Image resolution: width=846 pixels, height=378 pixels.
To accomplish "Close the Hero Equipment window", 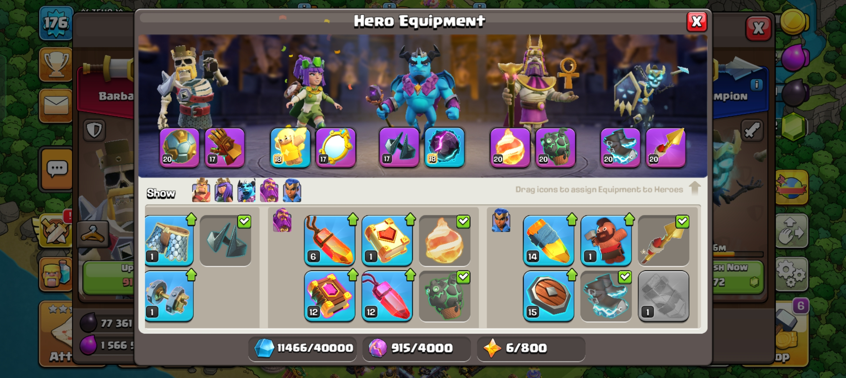I will point(697,22).
